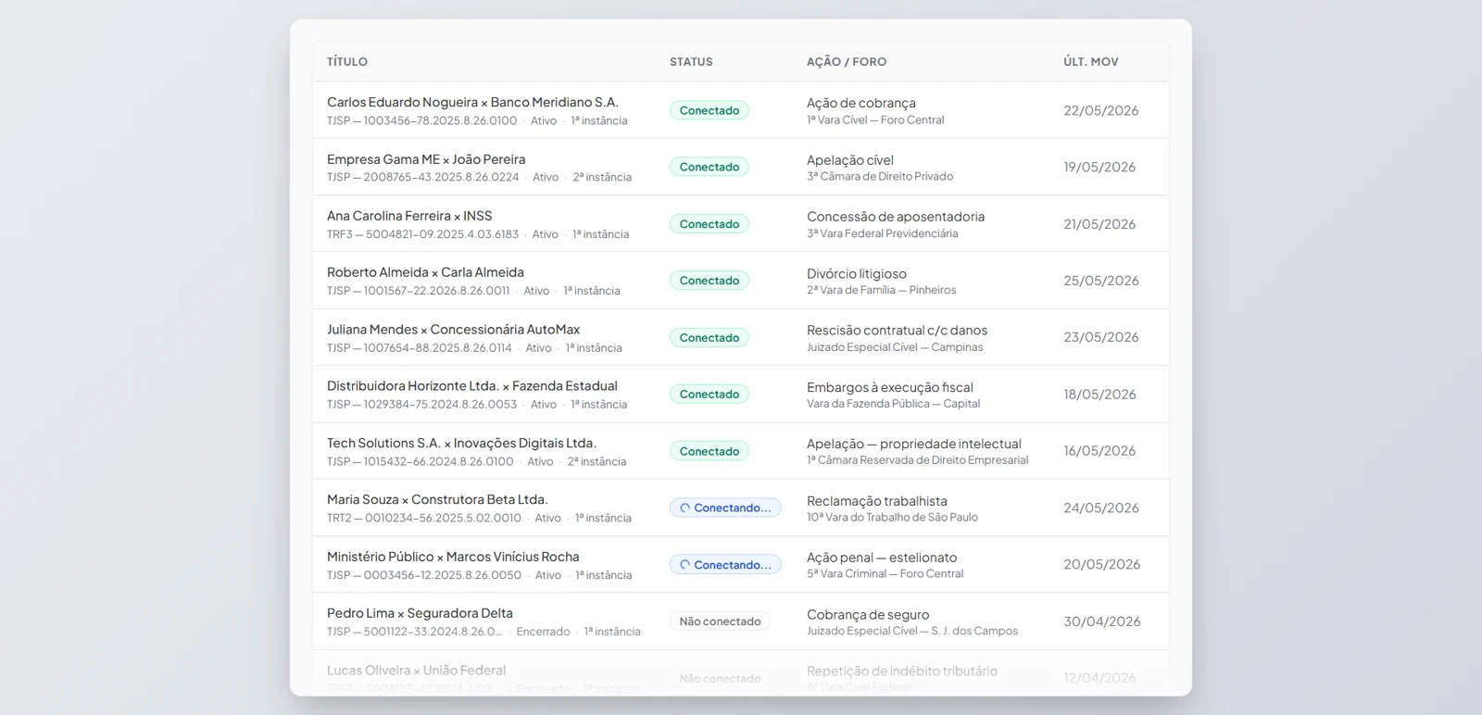
Task: Click date 18/05/2026
Action: (x=1099, y=395)
